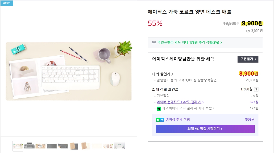The width and height of the screenshot is (274, 153).
Task: Open the 네이버페이 머니 결제 시 최대 적립 link
Action: pos(188,108)
